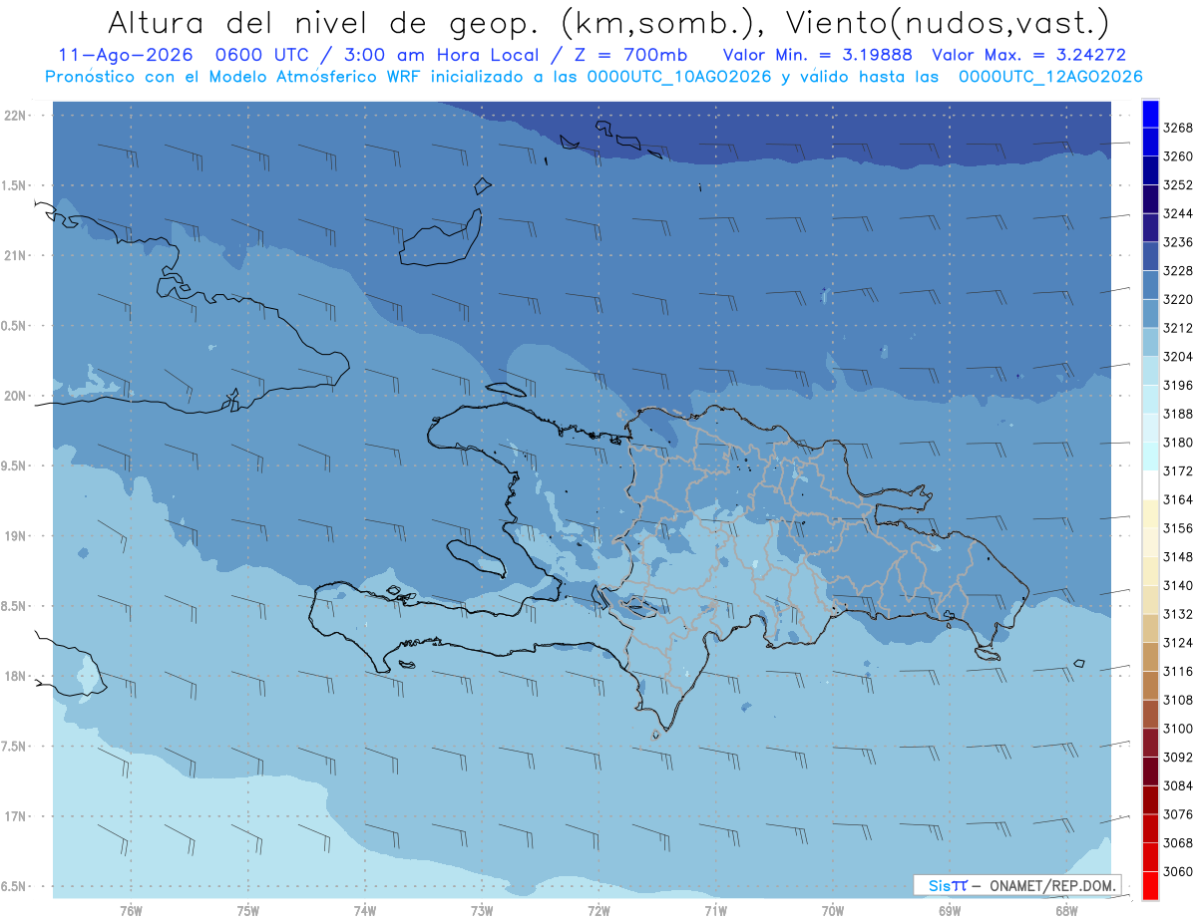Click the "9.5N" latitude axis label
Viewport: 1197px width, 924px height.
(15, 465)
